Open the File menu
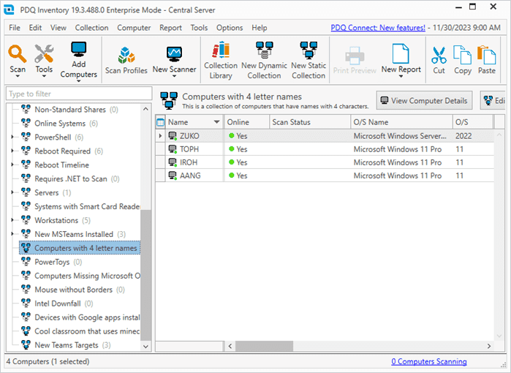 click(x=15, y=28)
